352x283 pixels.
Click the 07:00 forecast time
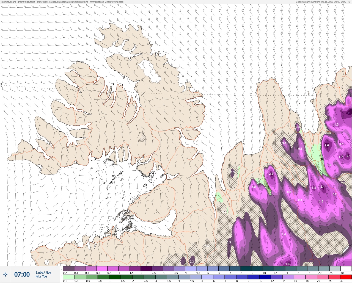pyautogui.click(x=22, y=274)
